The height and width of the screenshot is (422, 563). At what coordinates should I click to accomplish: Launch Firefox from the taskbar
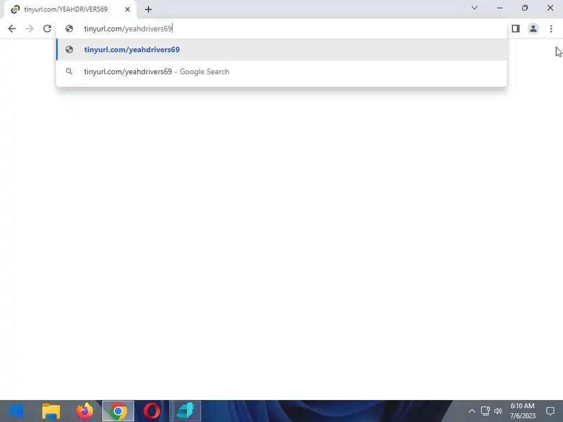(84, 411)
